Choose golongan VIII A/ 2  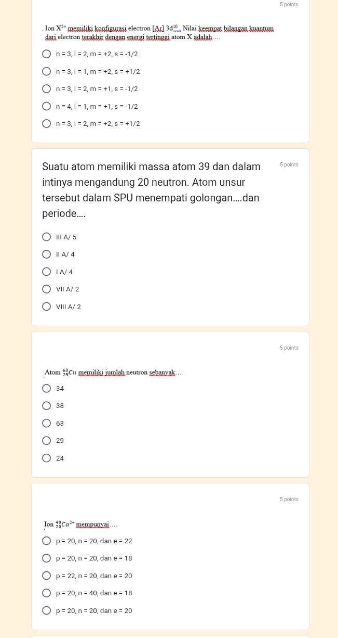point(46,306)
